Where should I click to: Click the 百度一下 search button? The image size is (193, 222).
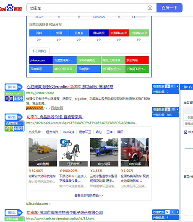point(170,8)
